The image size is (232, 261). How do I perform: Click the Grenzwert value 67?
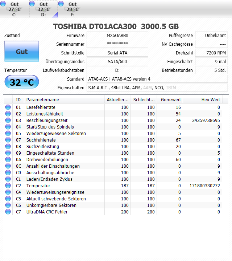pos(178,140)
